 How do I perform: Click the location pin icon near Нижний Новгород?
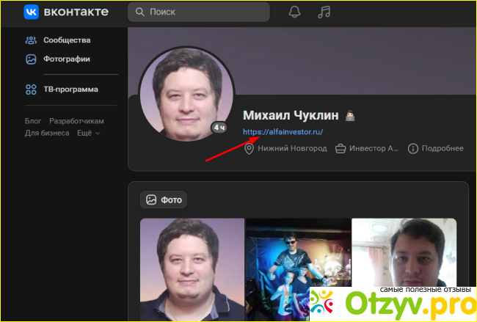pyautogui.click(x=249, y=149)
